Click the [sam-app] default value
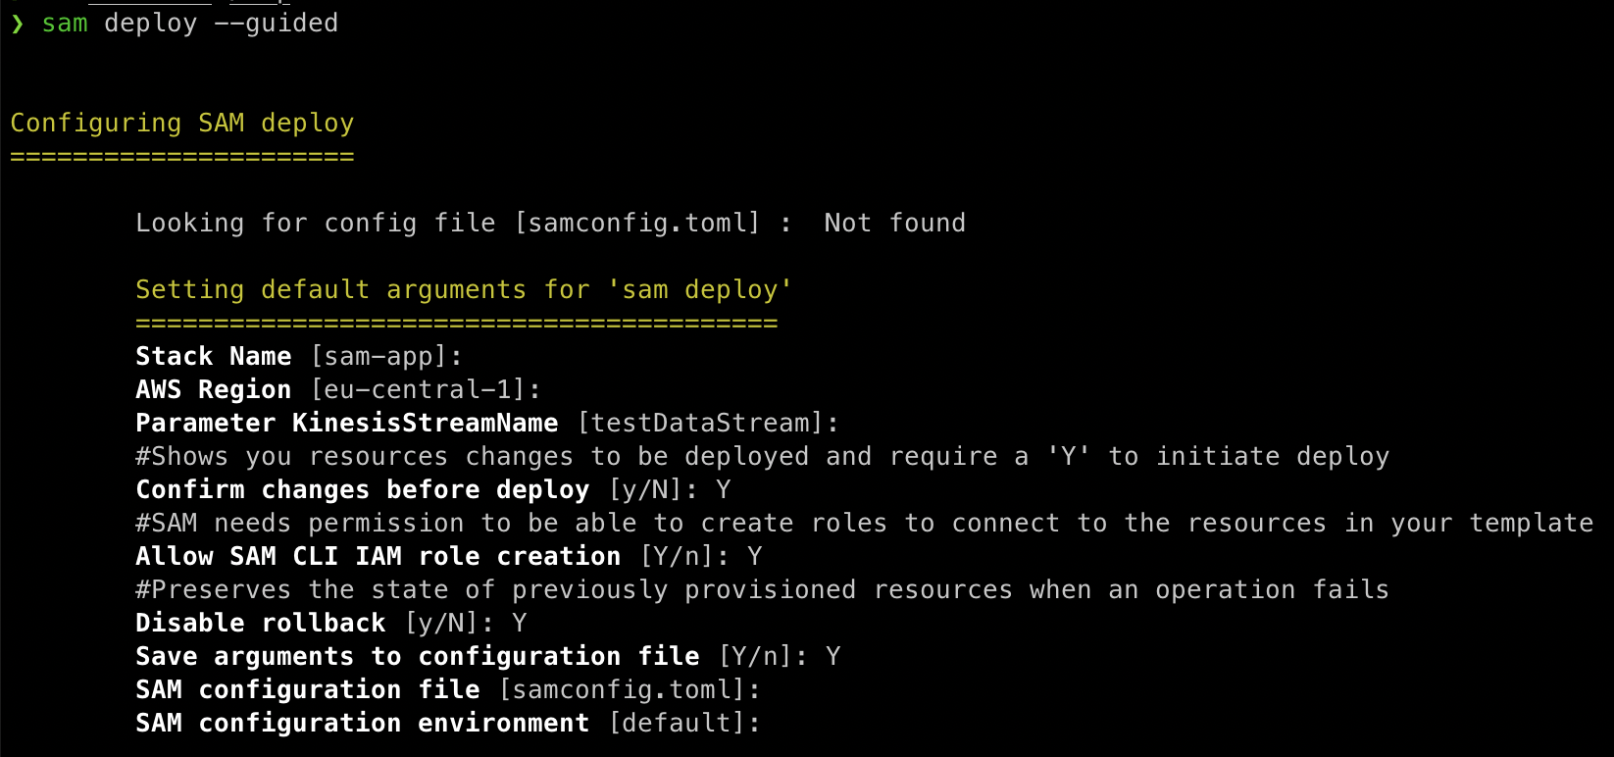The image size is (1614, 757). (378, 357)
